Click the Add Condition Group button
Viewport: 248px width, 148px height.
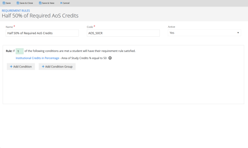[x=57, y=67]
